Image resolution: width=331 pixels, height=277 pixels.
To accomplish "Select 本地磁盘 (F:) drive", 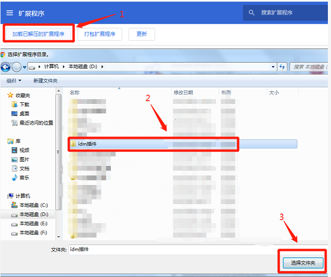I will (33, 233).
